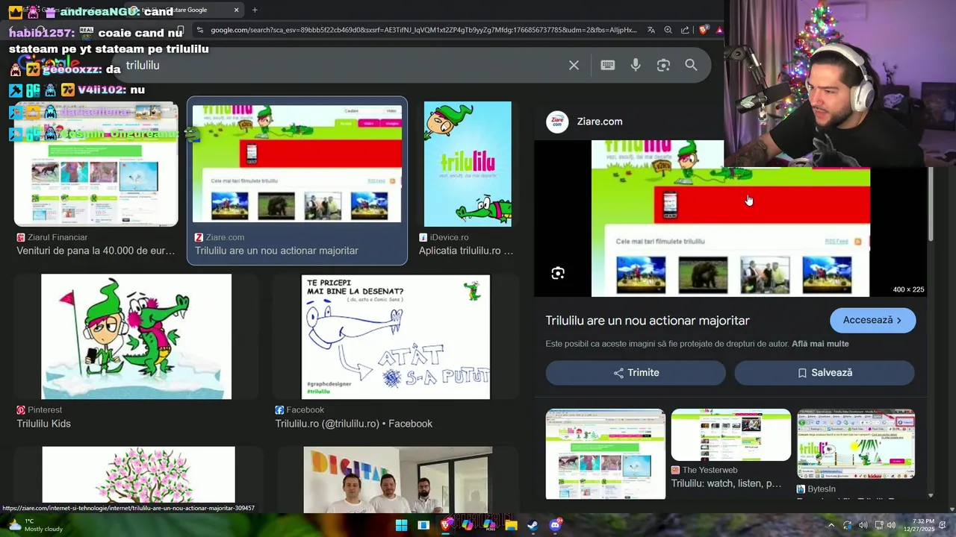The image size is (956, 537).
Task: Open Windows Start menu
Action: tap(401, 525)
